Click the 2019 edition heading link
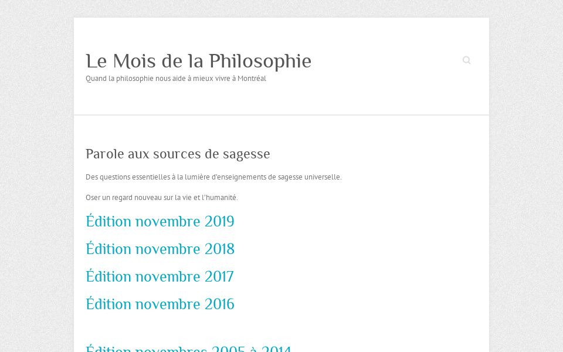Screen dimensions: 563x352 point(160,222)
